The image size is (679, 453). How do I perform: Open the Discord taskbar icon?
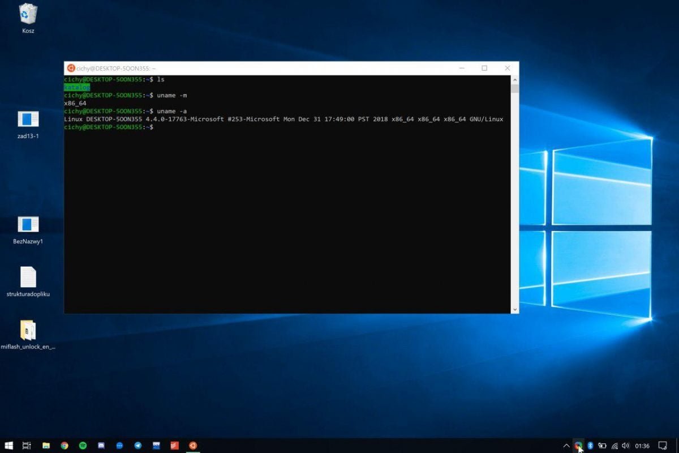pos(101,446)
